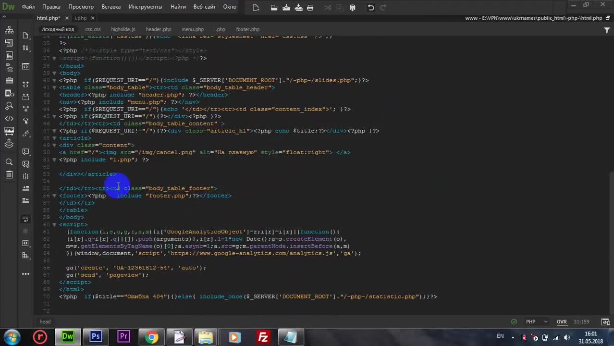614x346 pixels.
Task: Click the green linting status checkmark
Action: 514,322
